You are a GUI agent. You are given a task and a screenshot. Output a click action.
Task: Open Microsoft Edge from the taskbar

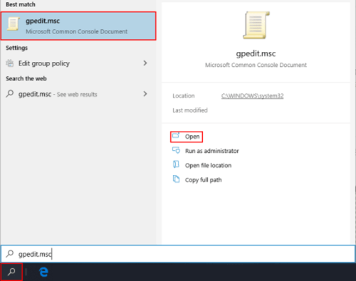click(43, 272)
